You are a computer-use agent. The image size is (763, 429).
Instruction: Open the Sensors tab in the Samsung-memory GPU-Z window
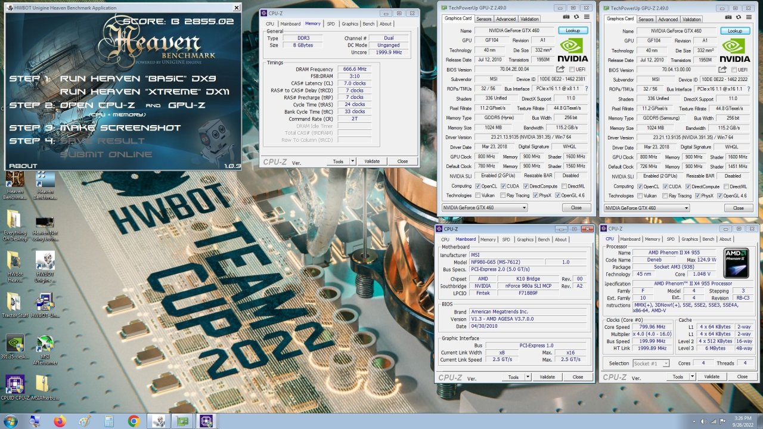[x=646, y=19]
